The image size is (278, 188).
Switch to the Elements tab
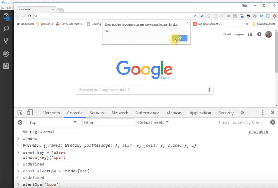pyautogui.click(x=51, y=113)
